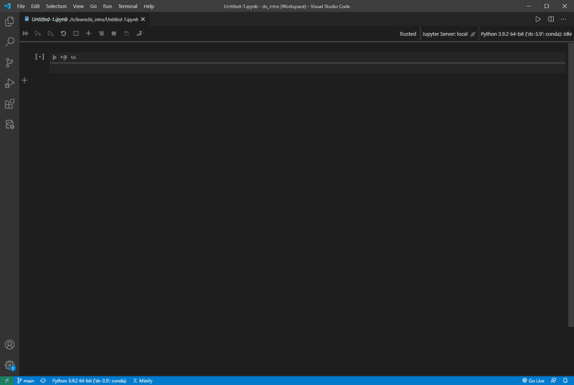Open the variable explorer

pyautogui.click(x=114, y=33)
